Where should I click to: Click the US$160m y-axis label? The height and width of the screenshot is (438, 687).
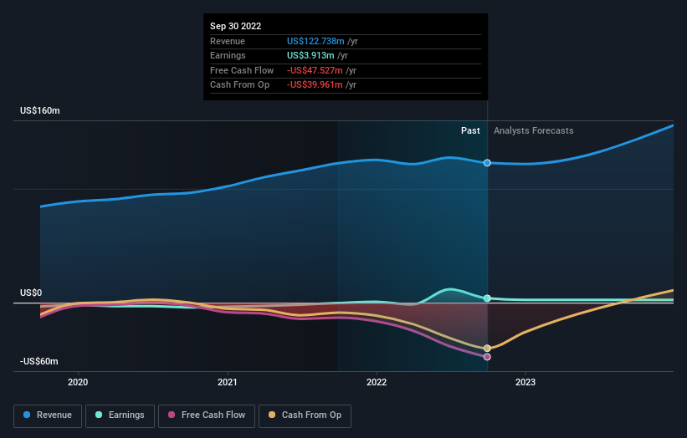click(40, 110)
